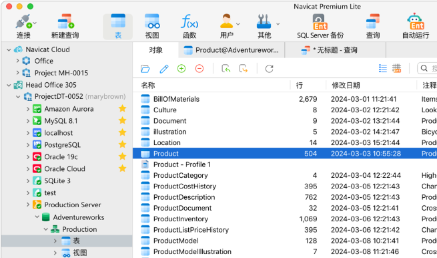Open the 用户 users toolbar button
Screen dimensions: 437x258
click(227, 27)
